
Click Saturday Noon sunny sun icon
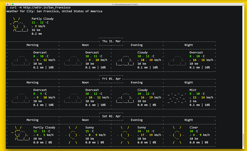point(73,135)
